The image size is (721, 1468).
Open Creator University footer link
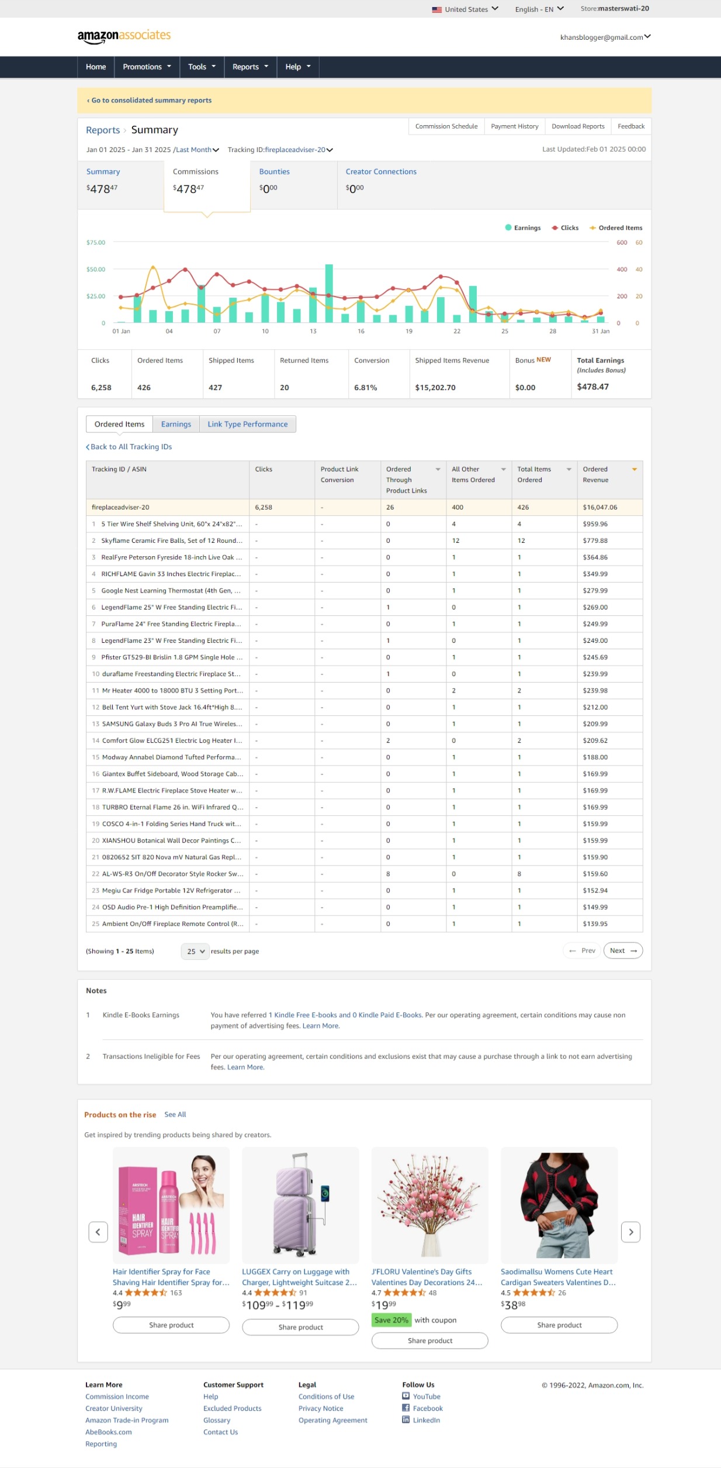tap(114, 1408)
